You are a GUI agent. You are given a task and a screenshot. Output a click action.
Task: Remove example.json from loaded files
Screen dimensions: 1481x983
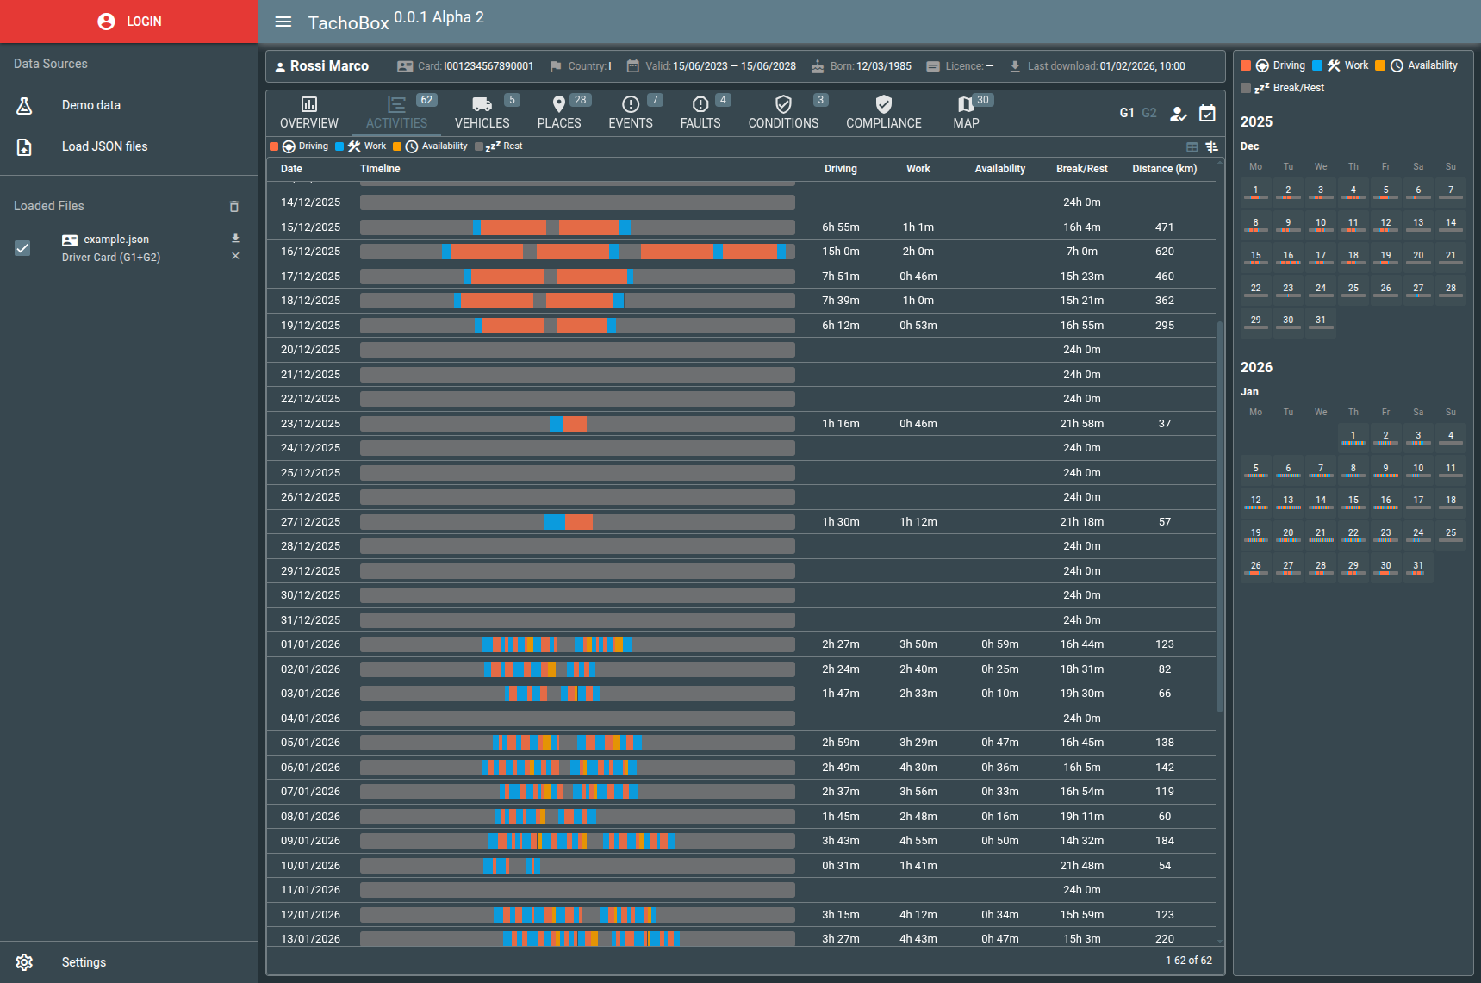click(x=235, y=257)
